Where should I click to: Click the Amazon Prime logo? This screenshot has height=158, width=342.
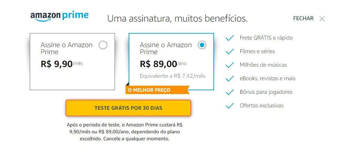[x=59, y=16]
